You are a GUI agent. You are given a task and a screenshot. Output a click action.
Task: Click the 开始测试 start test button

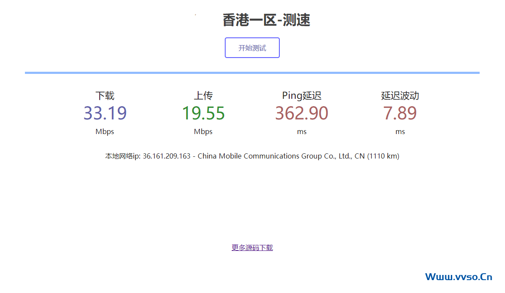(252, 48)
